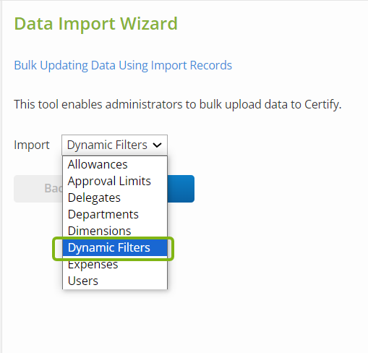Click the bulk upload description sentence
368x353 pixels.
coord(178,105)
